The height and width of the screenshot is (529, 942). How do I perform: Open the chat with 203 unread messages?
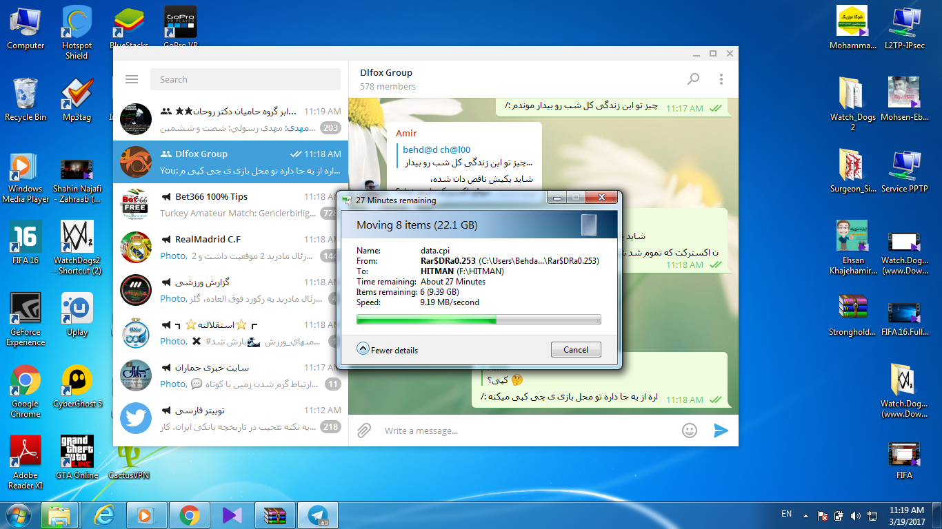pyautogui.click(x=231, y=119)
